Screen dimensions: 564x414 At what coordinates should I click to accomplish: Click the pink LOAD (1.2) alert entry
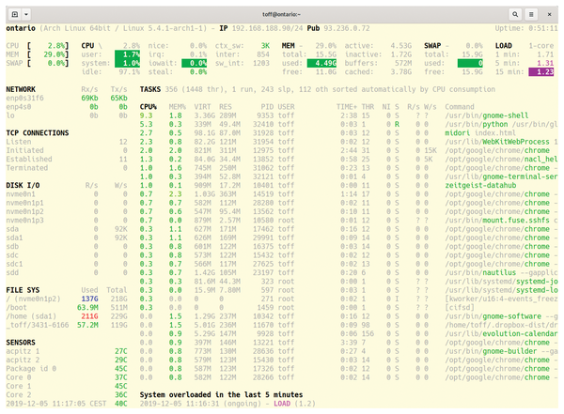coord(294,404)
